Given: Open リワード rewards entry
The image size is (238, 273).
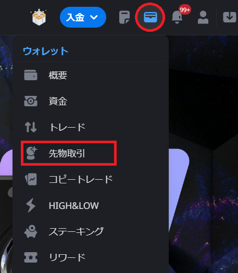Looking at the screenshot, I should point(91,257).
